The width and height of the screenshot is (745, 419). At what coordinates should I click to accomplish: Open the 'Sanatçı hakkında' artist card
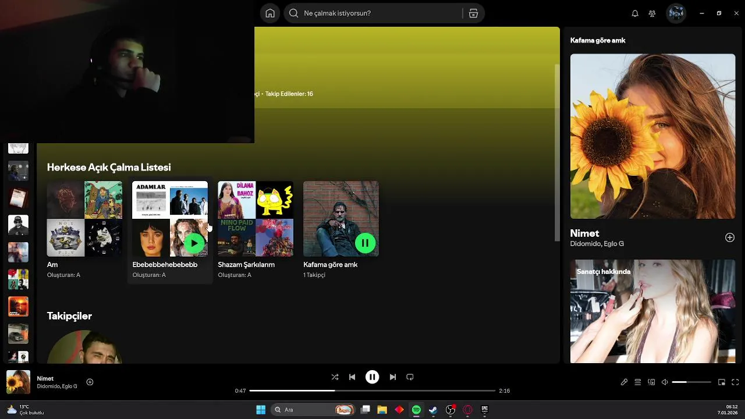(652, 311)
